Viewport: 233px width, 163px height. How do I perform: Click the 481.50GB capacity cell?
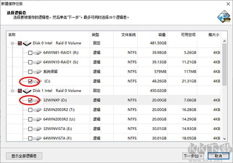pos(158,43)
